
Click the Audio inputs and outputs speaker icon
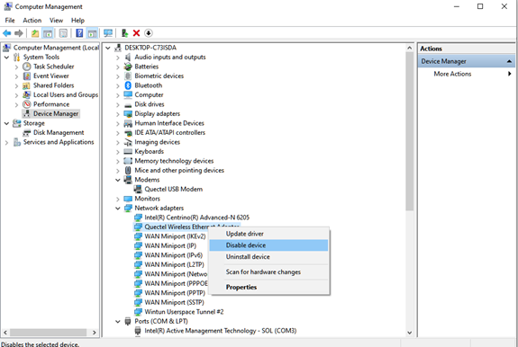(x=128, y=57)
